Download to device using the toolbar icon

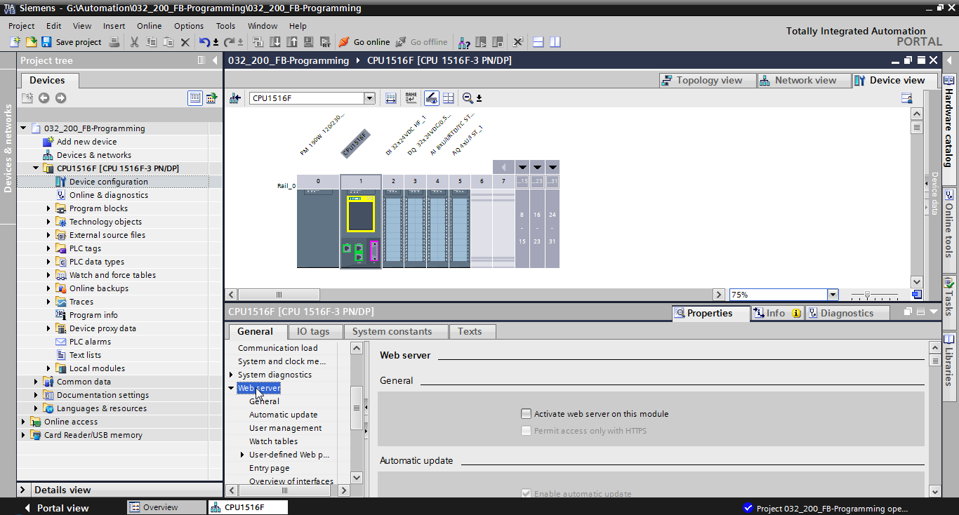275,42
